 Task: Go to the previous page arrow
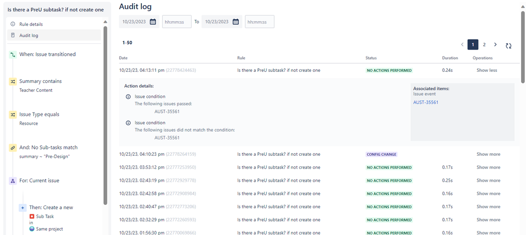[462, 44]
